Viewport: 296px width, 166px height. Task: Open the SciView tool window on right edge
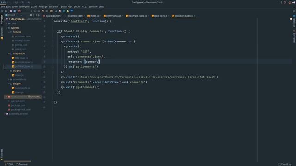click(x=294, y=36)
